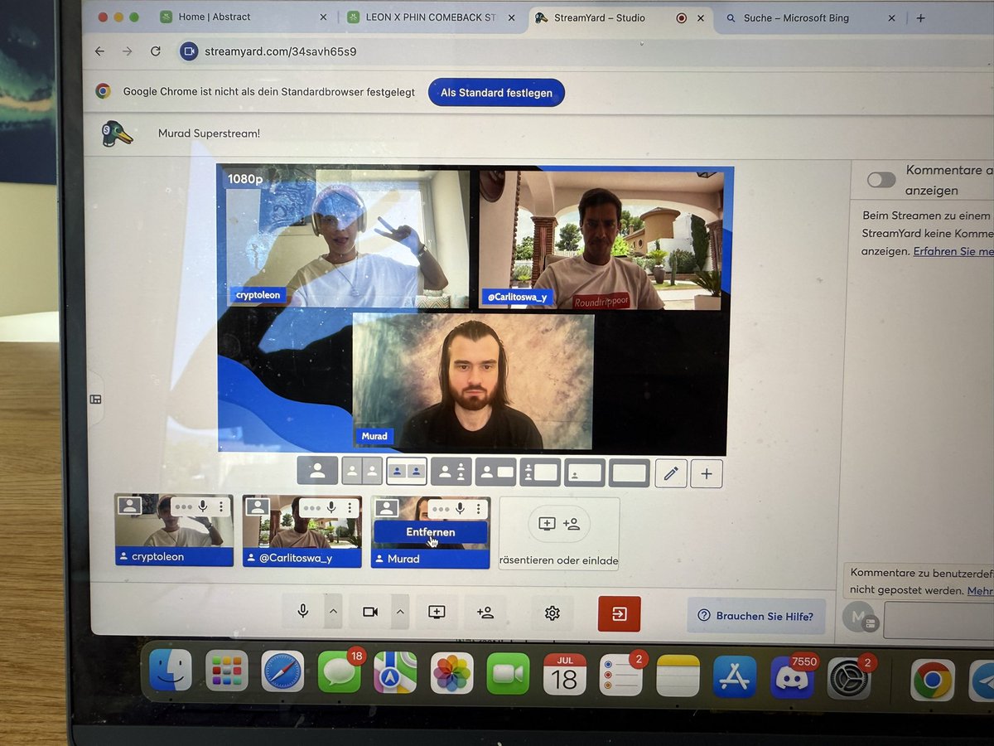
Task: Click the comment input field
Action: click(939, 620)
